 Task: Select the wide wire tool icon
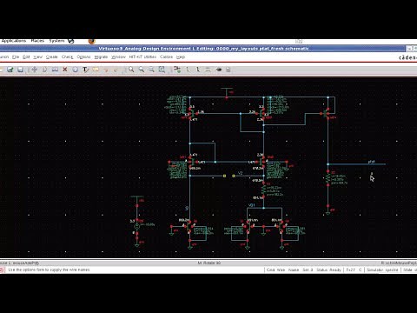[198, 70]
